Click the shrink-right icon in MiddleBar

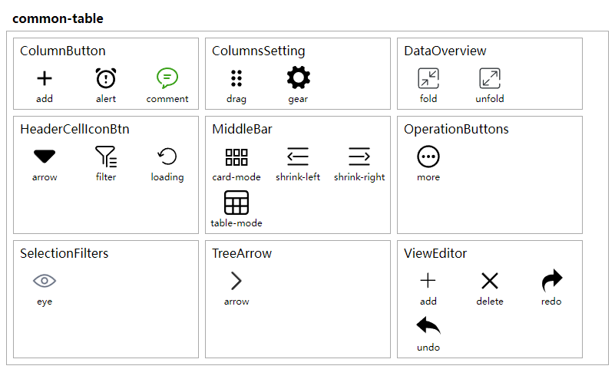[359, 157]
